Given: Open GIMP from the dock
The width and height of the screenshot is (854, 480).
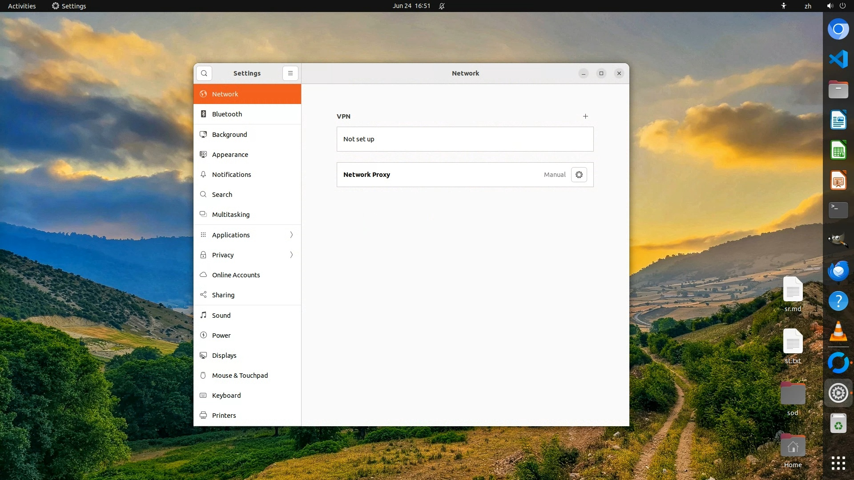Looking at the screenshot, I should click(838, 240).
